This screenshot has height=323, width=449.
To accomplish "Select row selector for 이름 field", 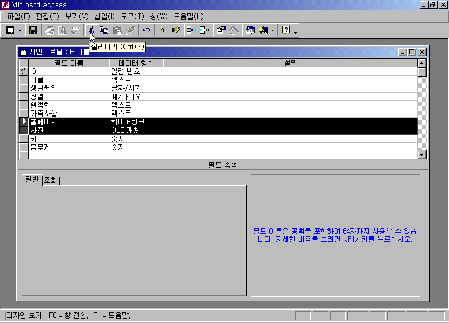I will [24, 80].
